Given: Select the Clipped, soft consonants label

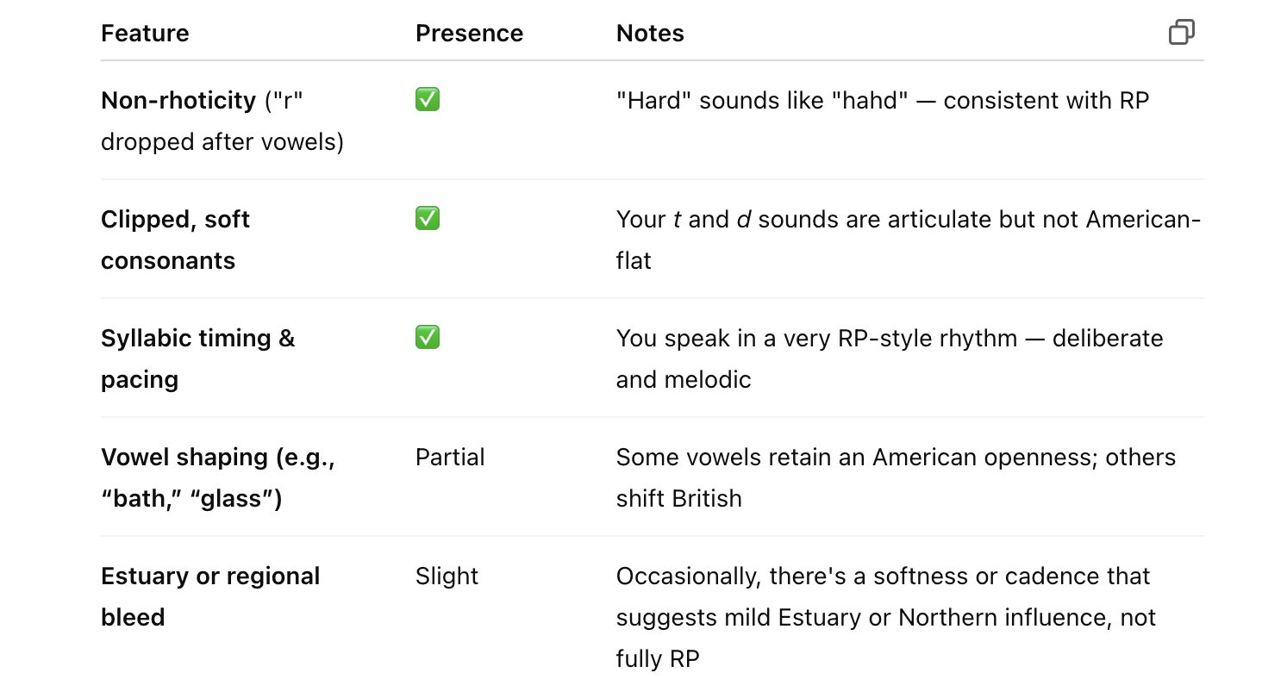Looking at the screenshot, I should coord(175,240).
